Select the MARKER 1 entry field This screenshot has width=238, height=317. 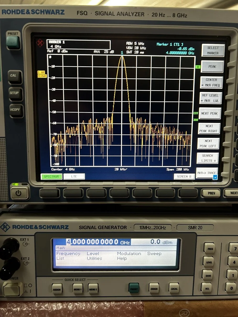click(79, 44)
